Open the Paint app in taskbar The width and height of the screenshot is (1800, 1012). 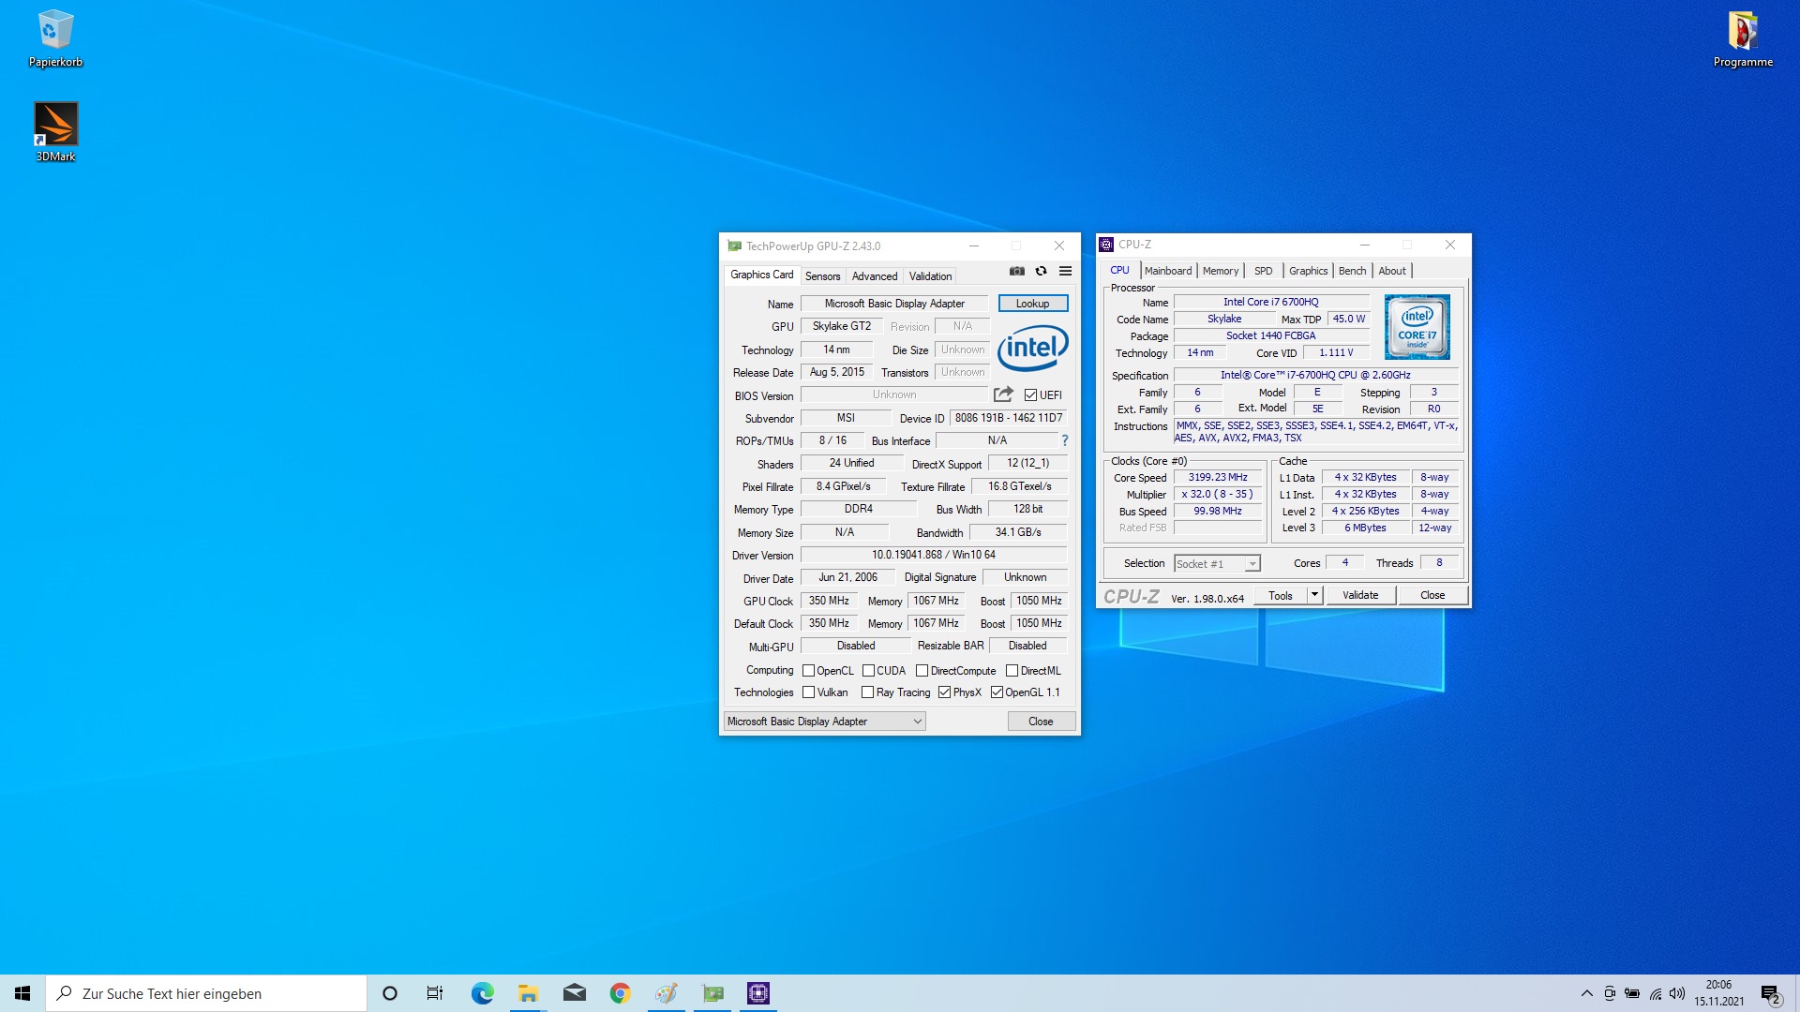(x=666, y=993)
